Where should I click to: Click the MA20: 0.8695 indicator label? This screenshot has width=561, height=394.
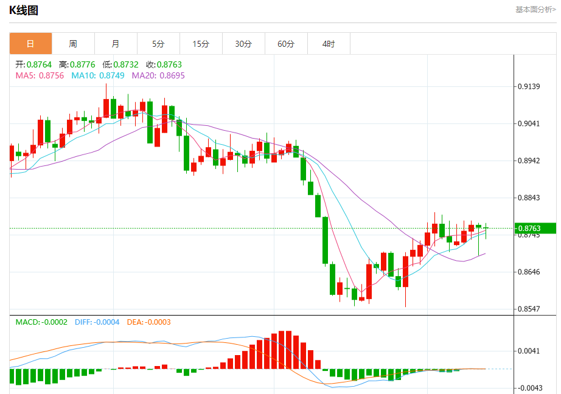(x=158, y=76)
